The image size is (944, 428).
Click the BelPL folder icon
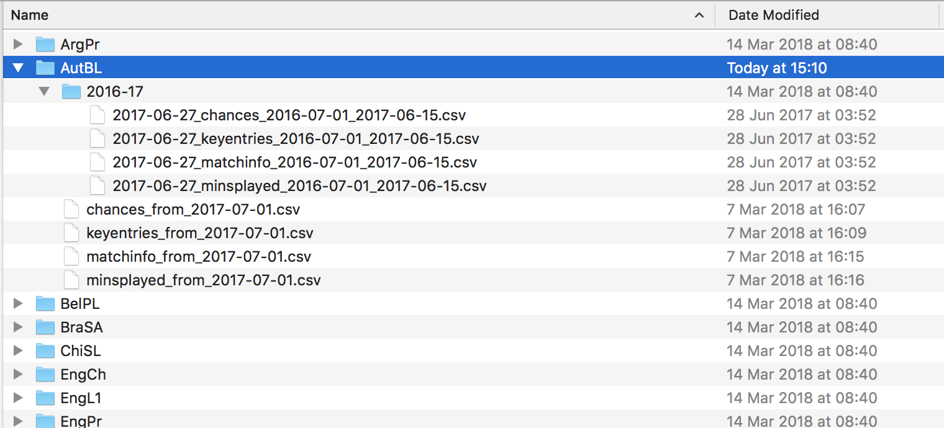pos(45,303)
